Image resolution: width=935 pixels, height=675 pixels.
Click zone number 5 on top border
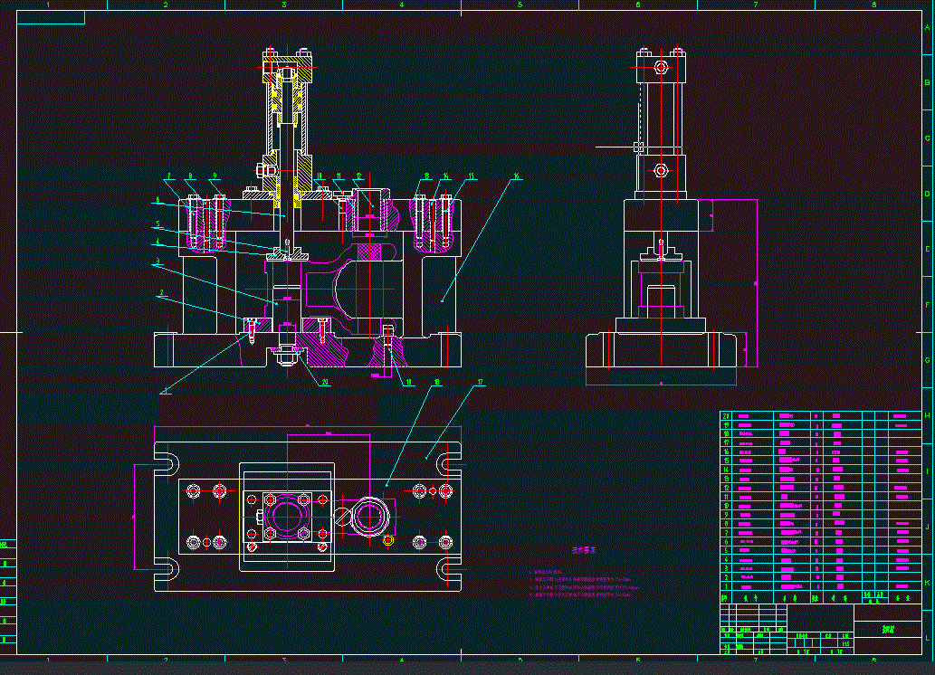pyautogui.click(x=520, y=5)
